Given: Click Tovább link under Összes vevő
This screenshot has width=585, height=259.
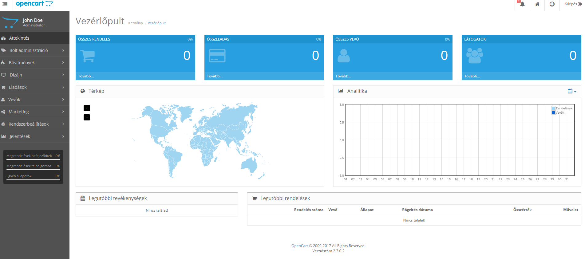Looking at the screenshot, I should click(x=343, y=76).
